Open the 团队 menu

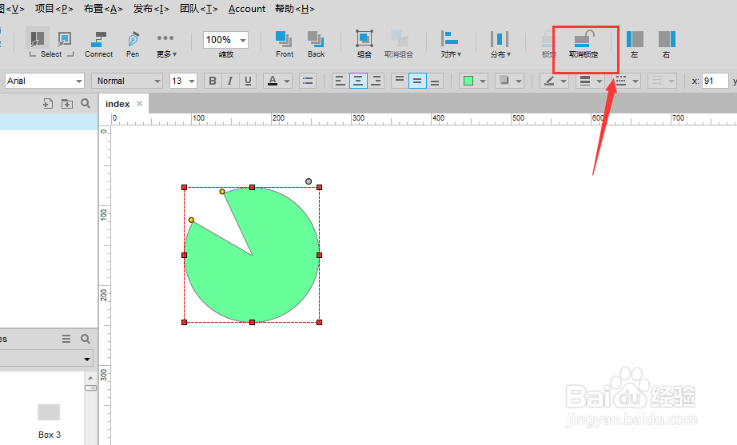click(199, 9)
